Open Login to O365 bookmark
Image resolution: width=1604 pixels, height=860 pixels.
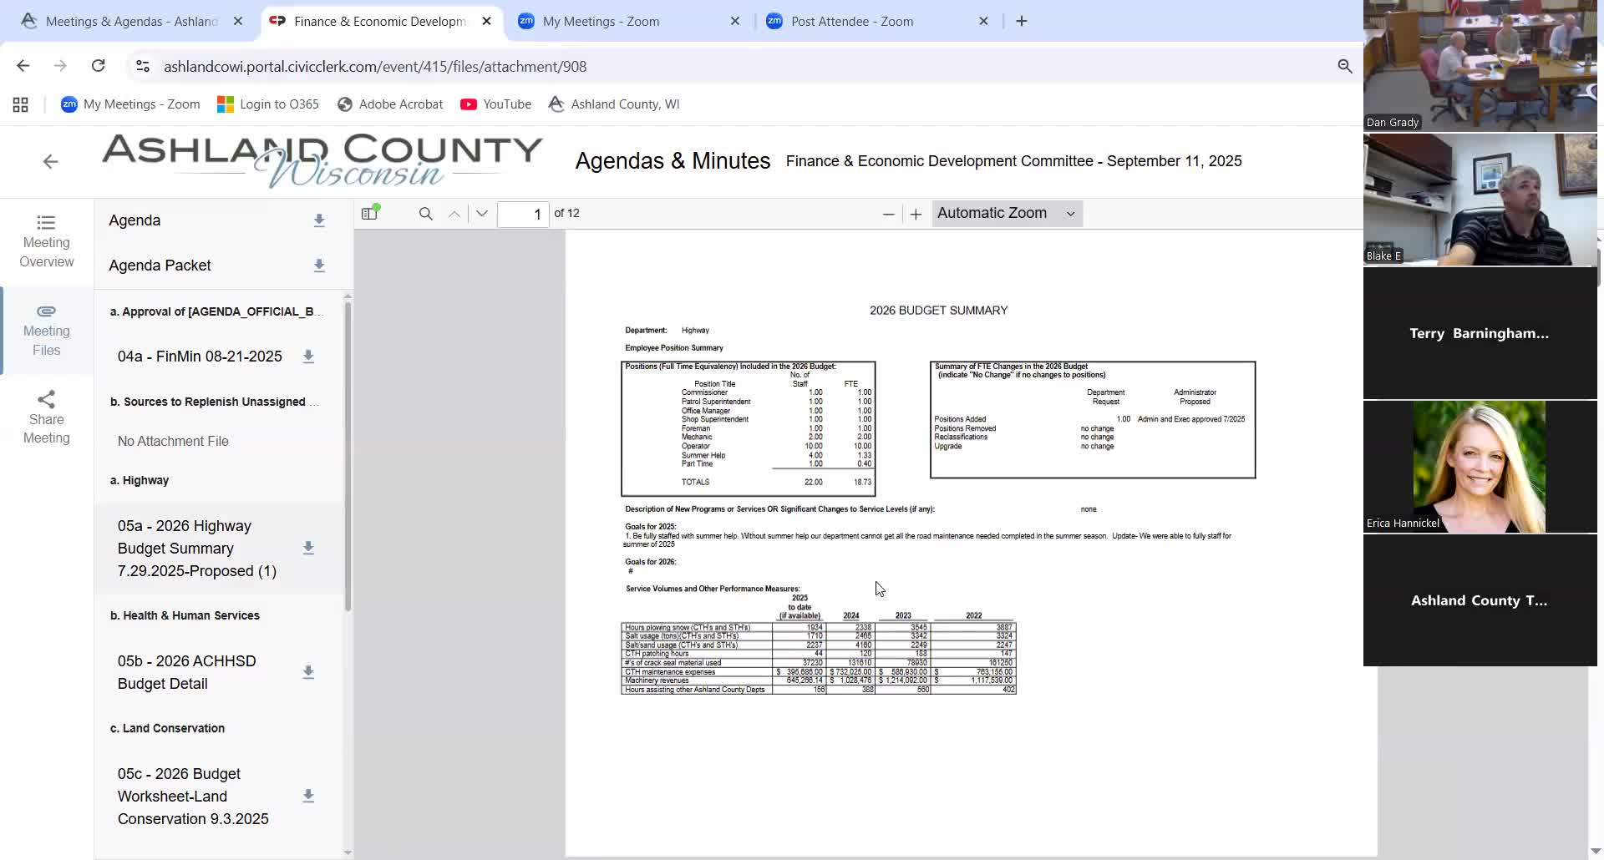click(268, 104)
